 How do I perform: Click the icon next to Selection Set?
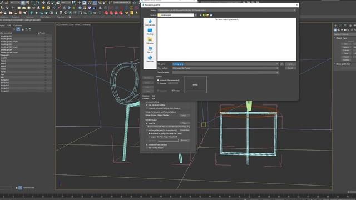click(x=20, y=188)
